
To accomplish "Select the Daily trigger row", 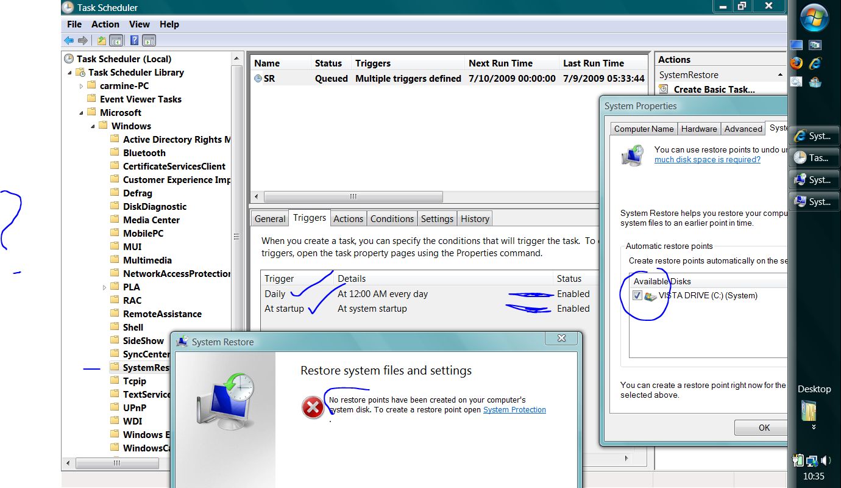I will click(429, 294).
